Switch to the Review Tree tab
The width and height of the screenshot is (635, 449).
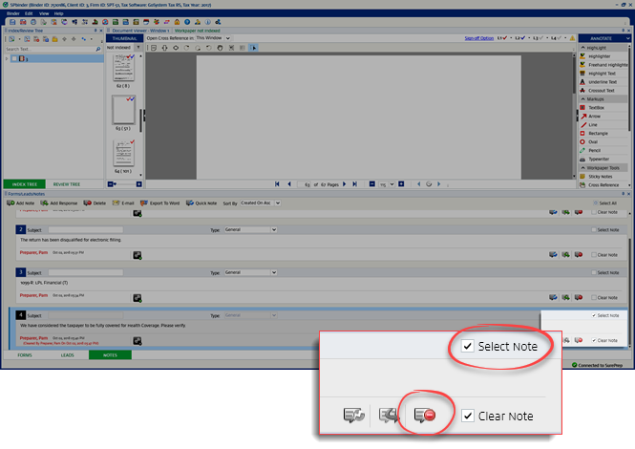[67, 183]
